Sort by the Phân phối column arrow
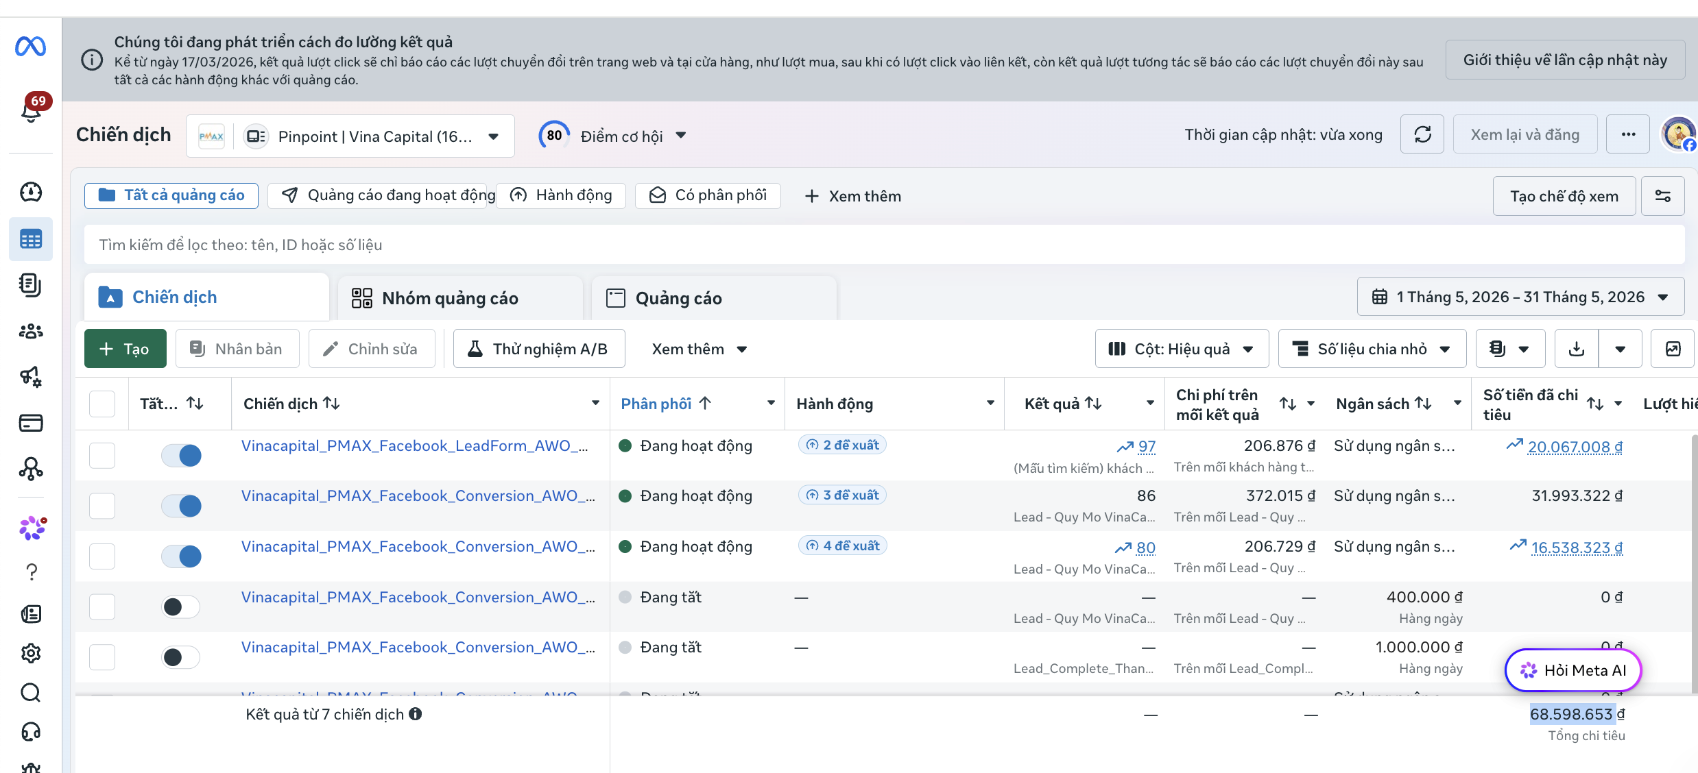 [x=705, y=404]
